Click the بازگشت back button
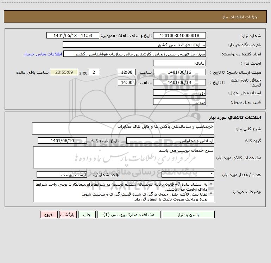The height and width of the screenshot is (263, 271). point(68,215)
